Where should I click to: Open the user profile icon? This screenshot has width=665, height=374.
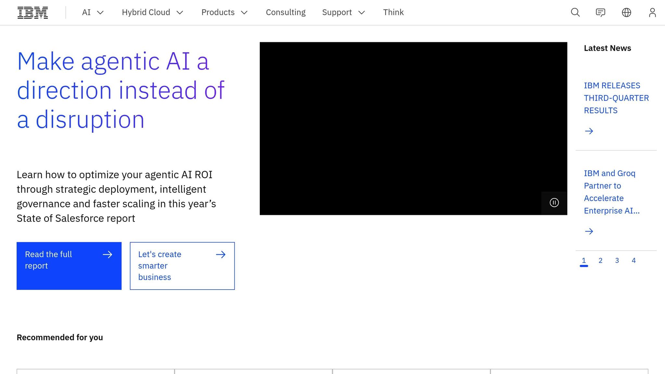point(652,13)
